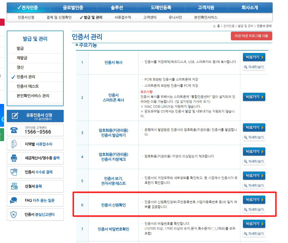Image resolution: width=288 pixels, height=243 pixels.
Task: Click the printer icon for 세금계산서/영수증 출력
Action: click(14, 158)
